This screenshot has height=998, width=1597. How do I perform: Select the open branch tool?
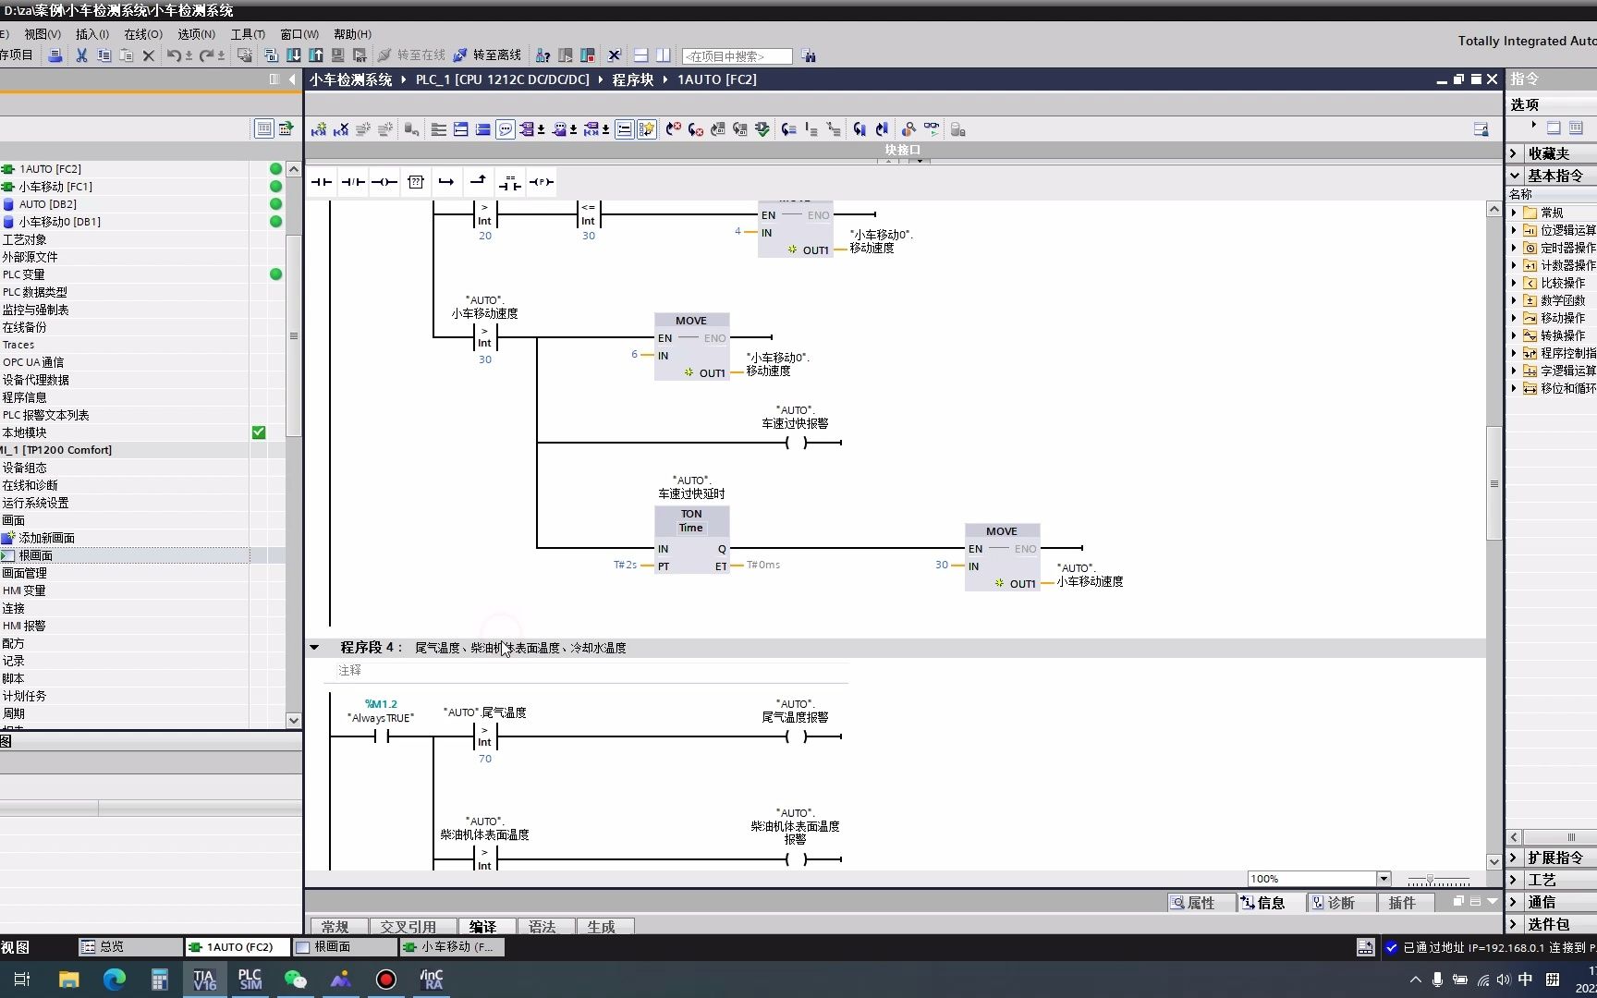446,182
